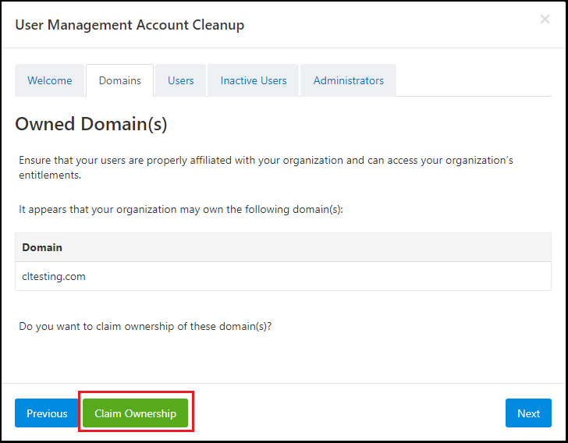
Task: Select the Domains tab
Action: pyautogui.click(x=120, y=80)
